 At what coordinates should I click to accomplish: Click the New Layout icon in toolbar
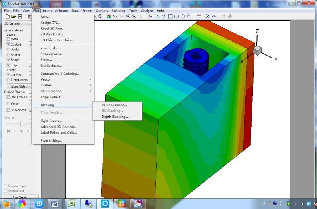tap(7, 16)
